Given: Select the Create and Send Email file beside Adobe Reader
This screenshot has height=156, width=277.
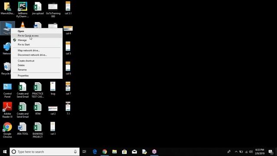Looking at the screenshot, I should pos(23,110).
